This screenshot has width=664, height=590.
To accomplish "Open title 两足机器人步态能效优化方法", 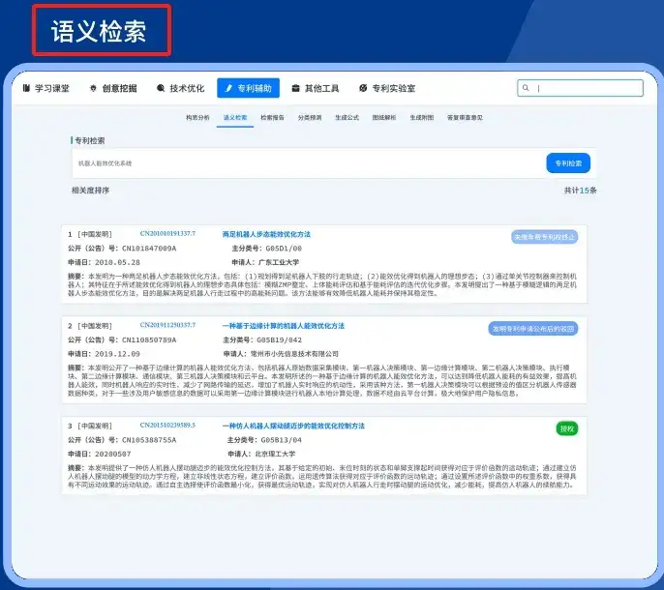I will 266,234.
